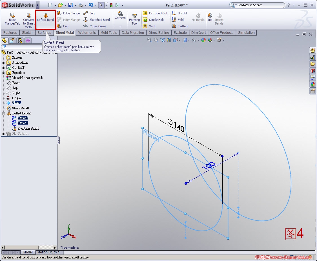This screenshot has height=261, width=317.
Task: Open the Corners dropdown arrow
Action: coord(120,27)
